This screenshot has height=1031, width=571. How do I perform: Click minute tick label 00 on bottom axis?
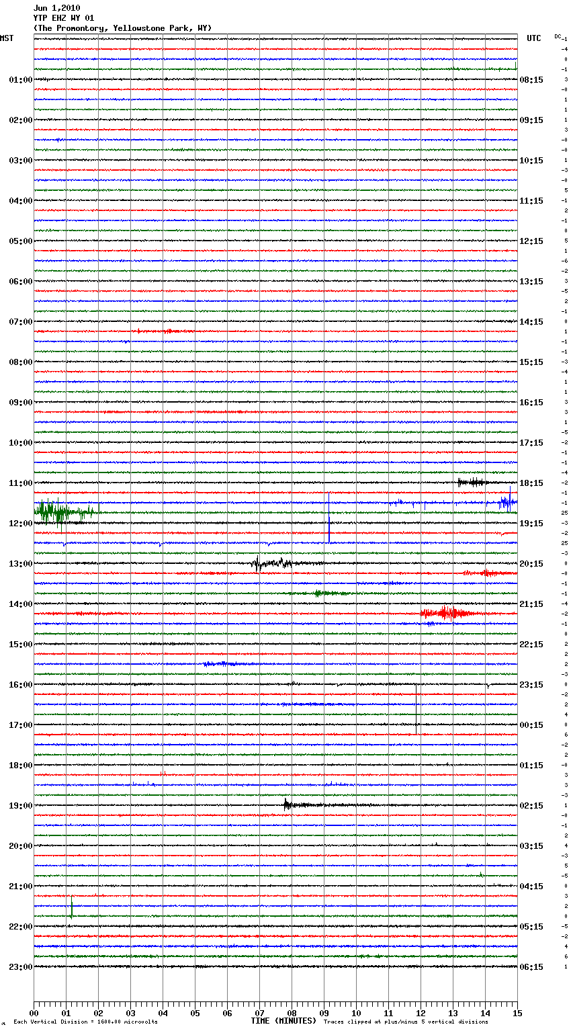(x=34, y=1013)
